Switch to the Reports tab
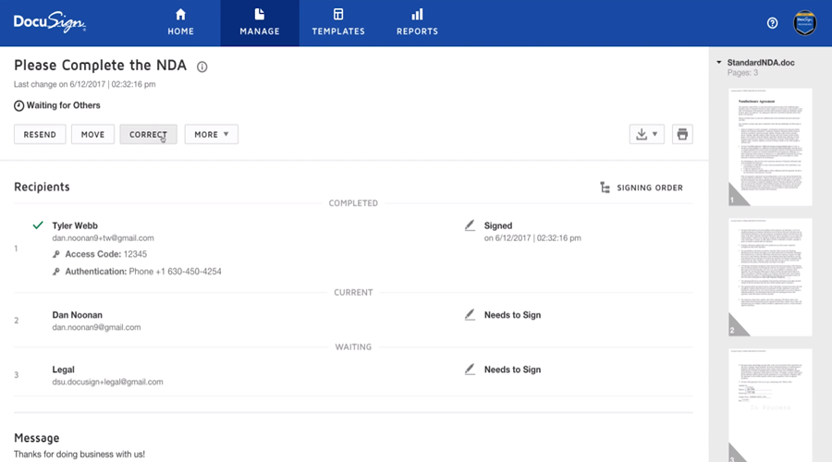832x462 pixels. 417,23
